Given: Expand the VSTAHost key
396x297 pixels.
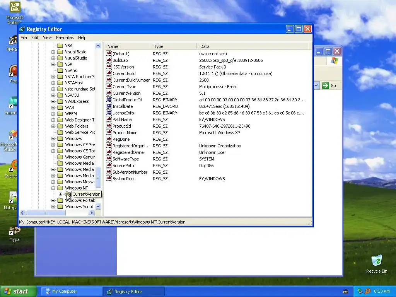Looking at the screenshot, I should coord(53,83).
